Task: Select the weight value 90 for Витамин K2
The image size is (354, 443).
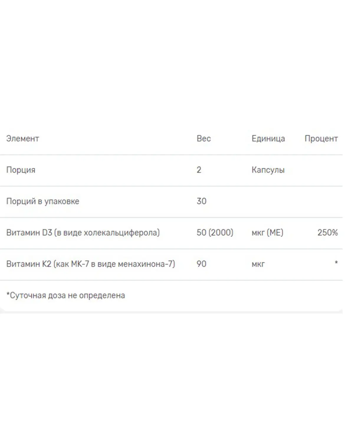Action: [201, 264]
